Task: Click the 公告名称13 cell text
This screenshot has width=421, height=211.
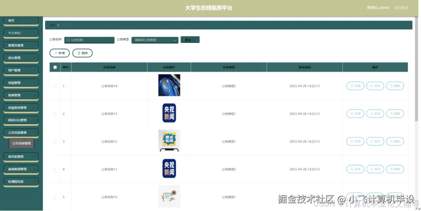Action: (x=109, y=114)
